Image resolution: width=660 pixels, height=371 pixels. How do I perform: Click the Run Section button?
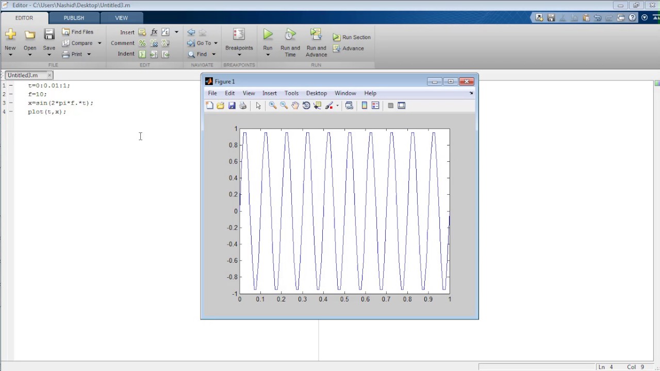(x=352, y=37)
